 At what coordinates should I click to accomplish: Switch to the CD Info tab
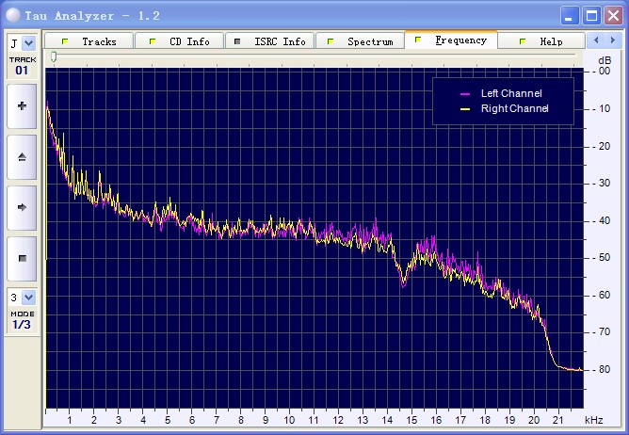click(179, 41)
